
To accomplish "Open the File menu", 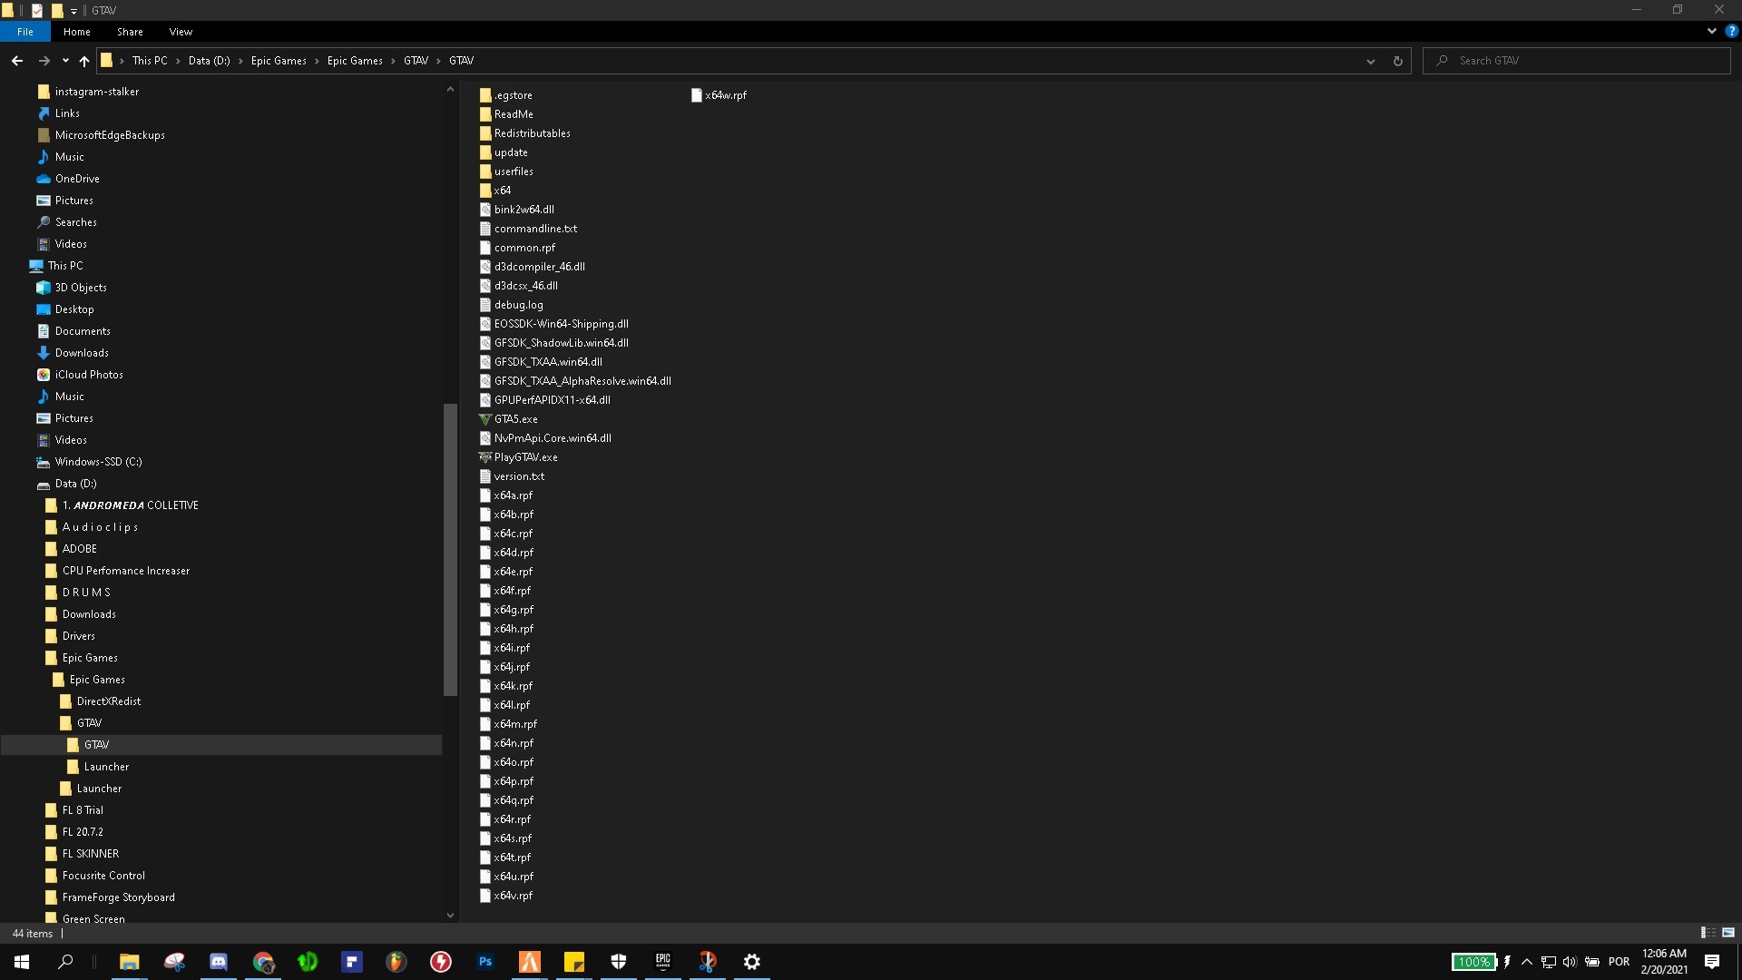I will [x=25, y=31].
